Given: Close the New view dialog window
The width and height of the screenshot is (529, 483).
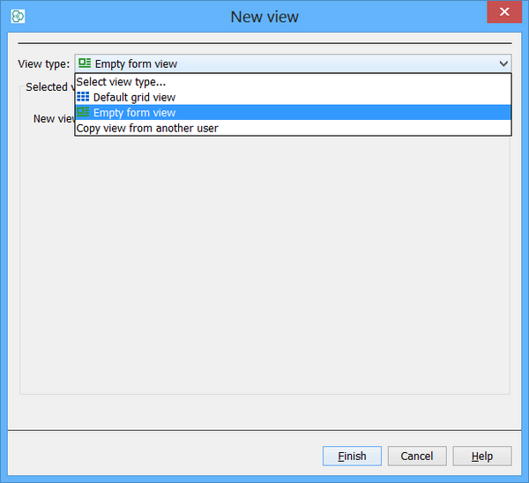Looking at the screenshot, I should (x=503, y=13).
